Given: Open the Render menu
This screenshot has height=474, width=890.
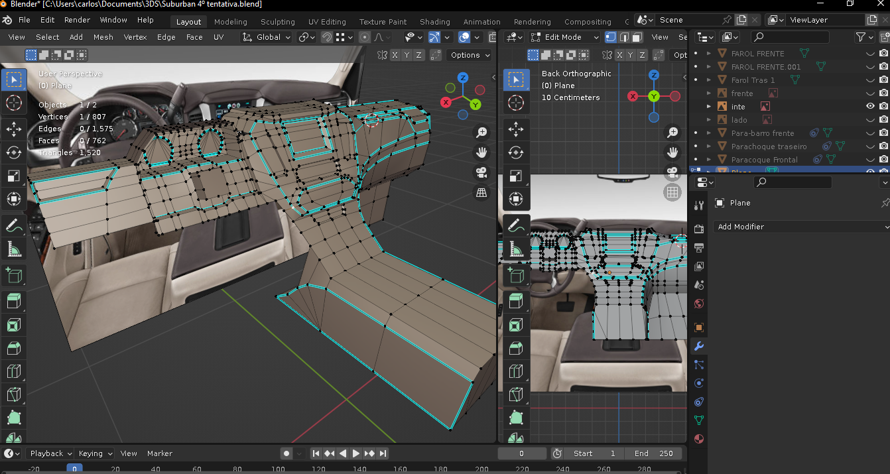Looking at the screenshot, I should tap(77, 20).
